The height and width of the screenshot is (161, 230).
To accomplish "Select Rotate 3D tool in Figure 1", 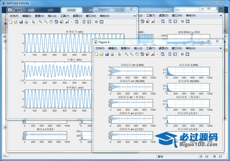I will tap(56, 22).
